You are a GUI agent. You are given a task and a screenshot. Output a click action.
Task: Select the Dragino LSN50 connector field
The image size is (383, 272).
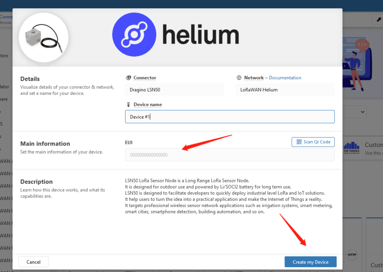tap(174, 90)
